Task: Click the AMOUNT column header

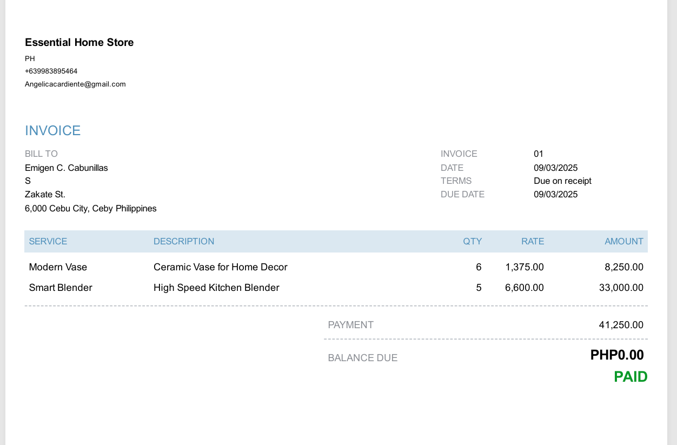Action: click(623, 242)
